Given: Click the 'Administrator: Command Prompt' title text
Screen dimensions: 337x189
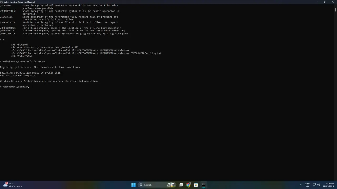Looking at the screenshot, I should tap(19, 2).
